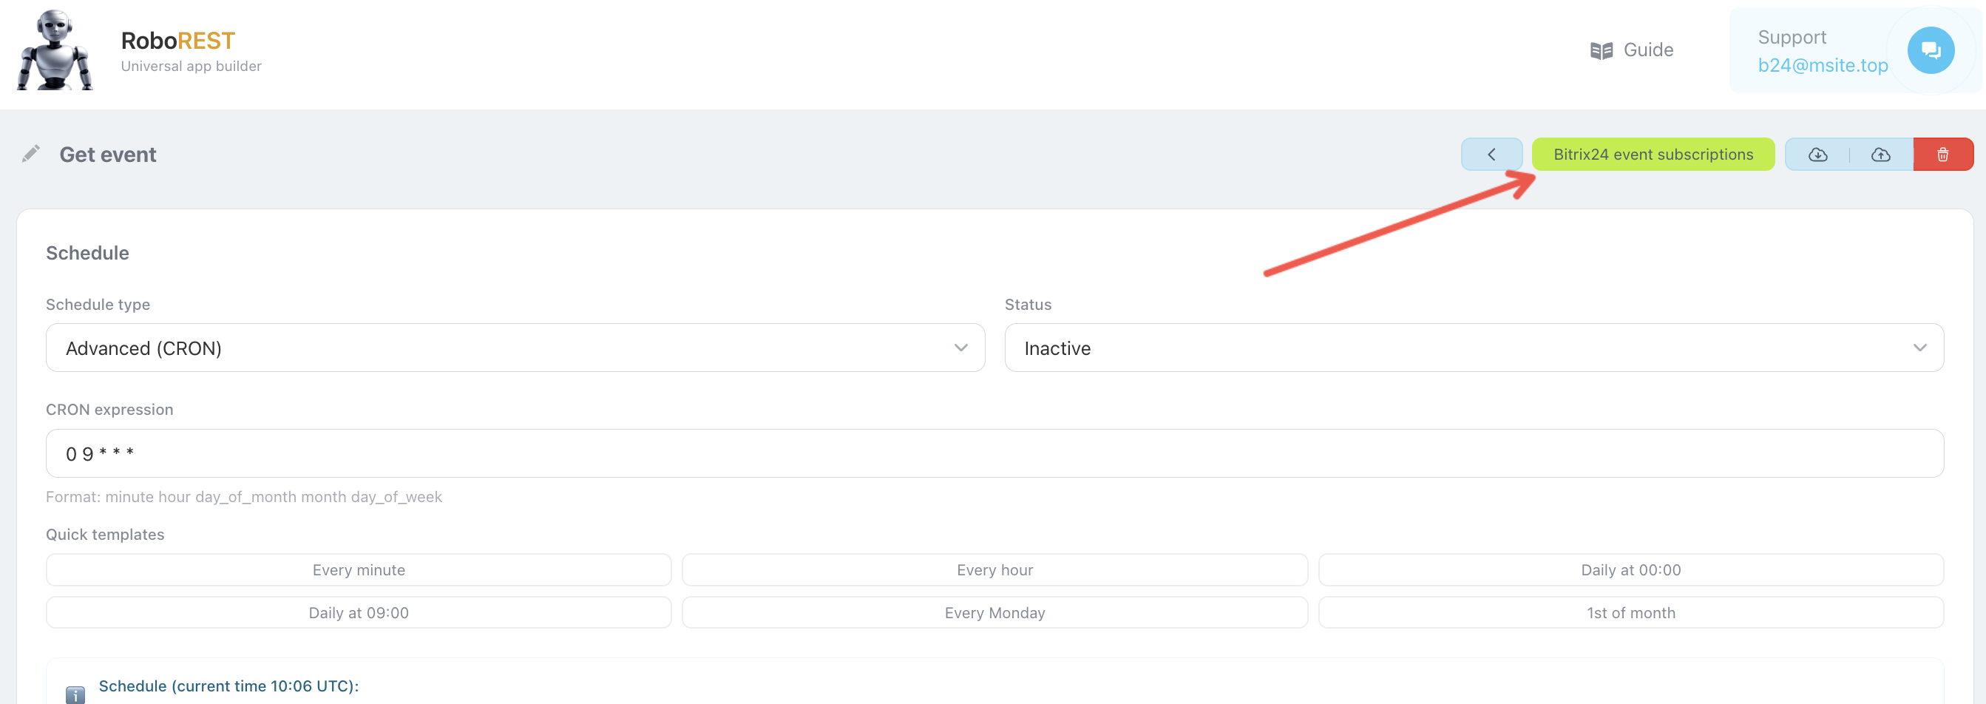Focus the CRON expression input field
Image resolution: width=1986 pixels, height=704 pixels.
(994, 453)
